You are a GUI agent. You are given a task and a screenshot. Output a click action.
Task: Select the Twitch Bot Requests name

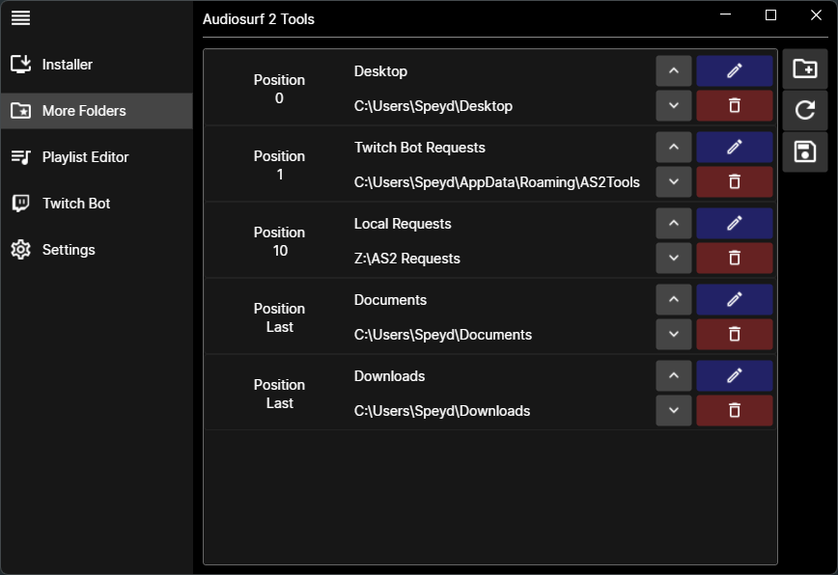point(420,148)
